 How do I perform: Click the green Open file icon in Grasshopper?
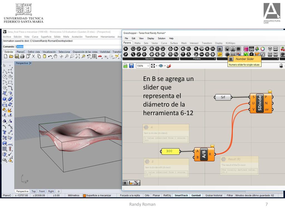(x=126, y=66)
